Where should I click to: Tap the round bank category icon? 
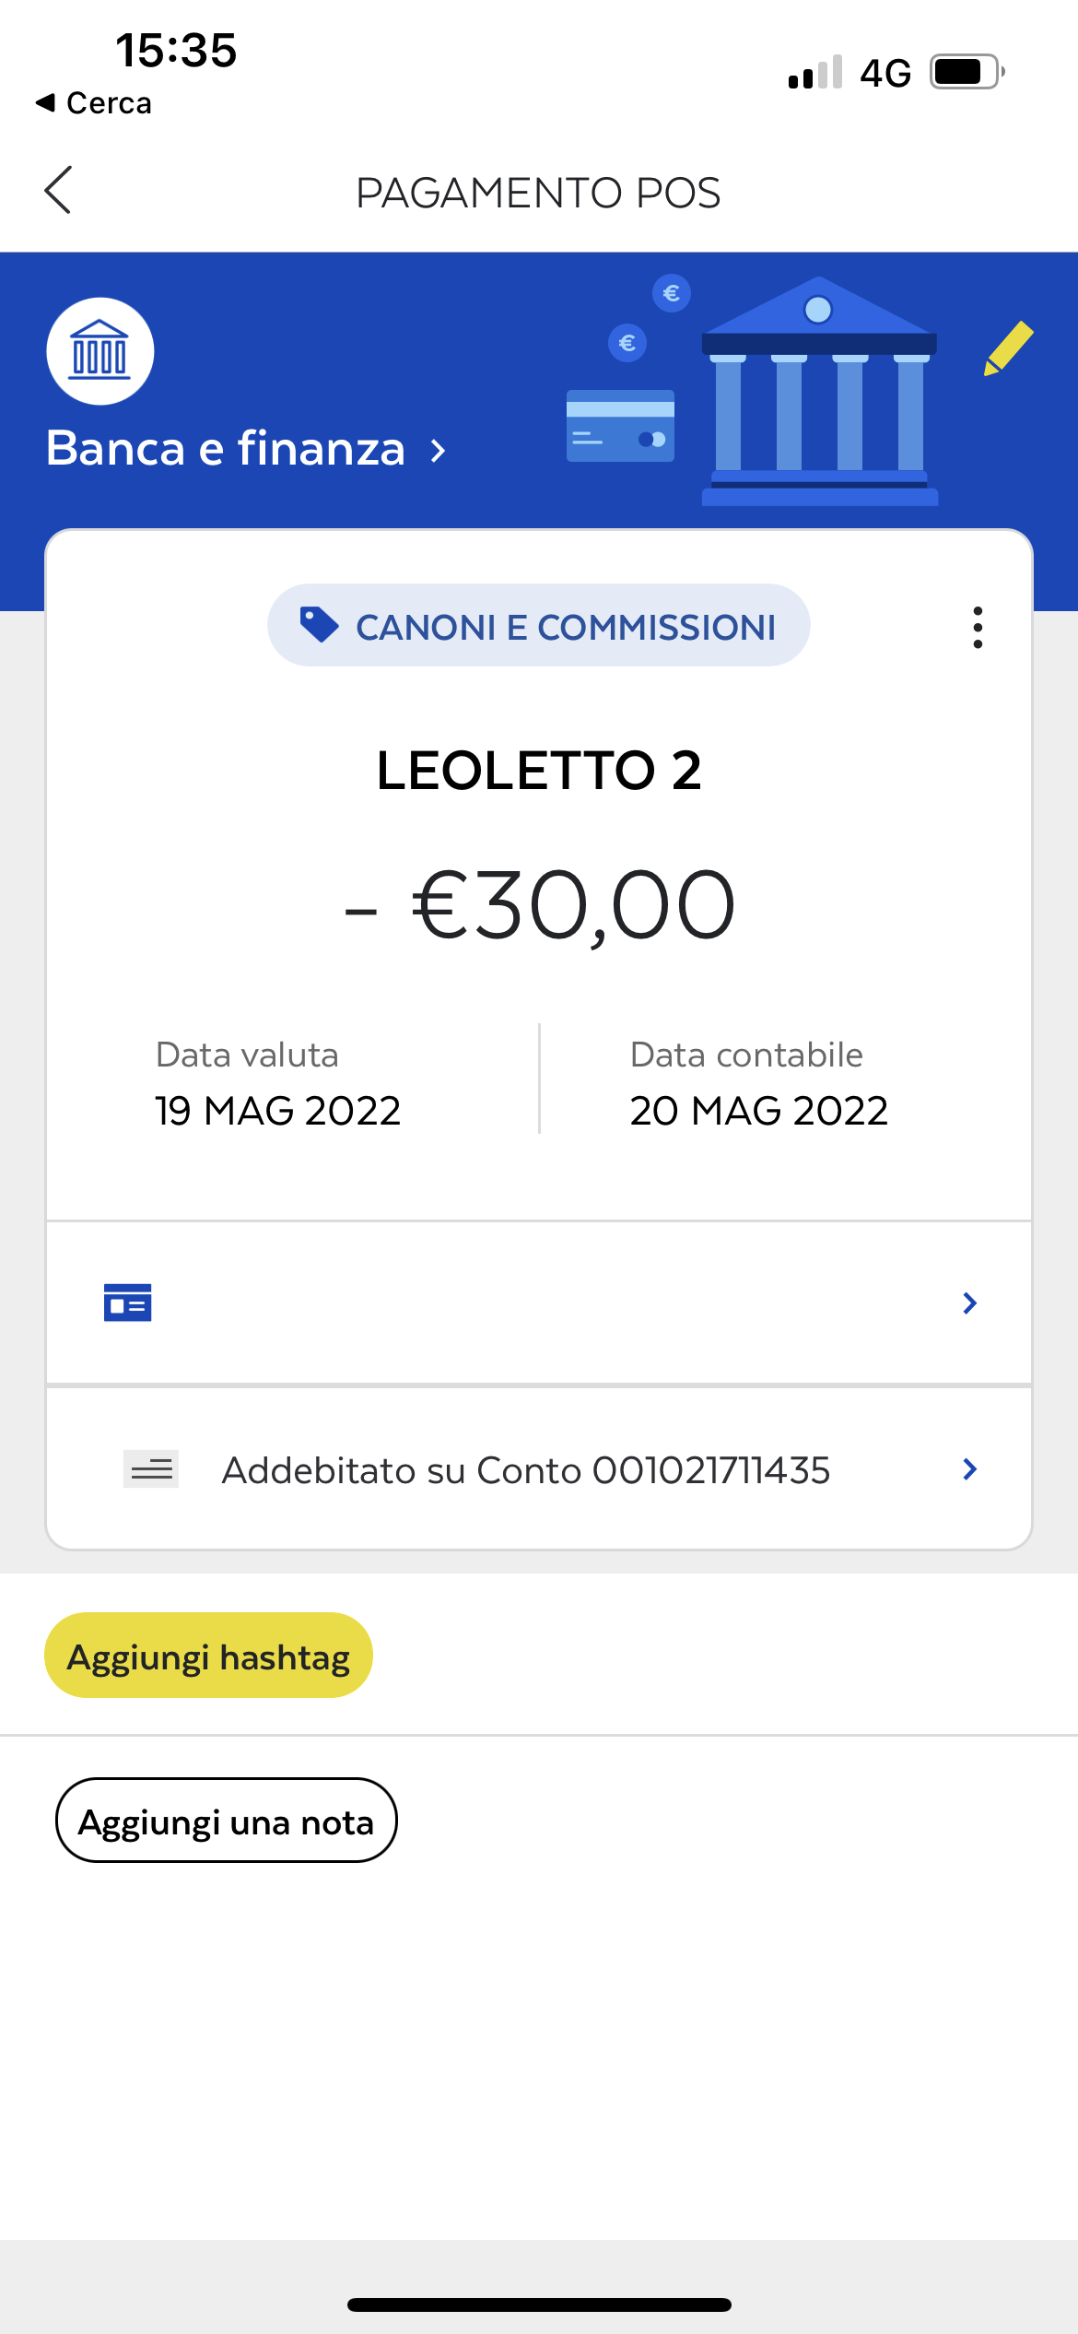coord(100,351)
